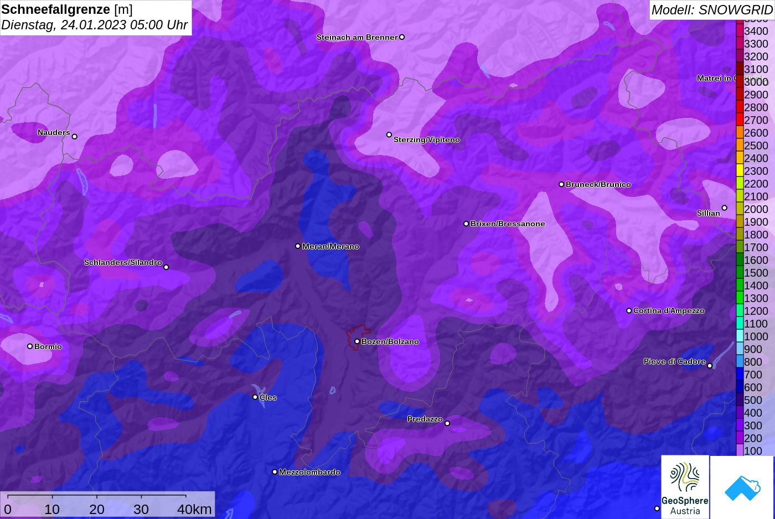Click the Pieve di Cadore marker dot
Image resolution: width=775 pixels, height=519 pixels.
pos(710,366)
